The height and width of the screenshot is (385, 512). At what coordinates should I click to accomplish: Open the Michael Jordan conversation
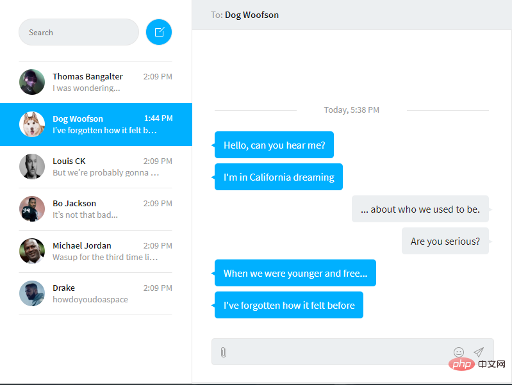click(95, 252)
